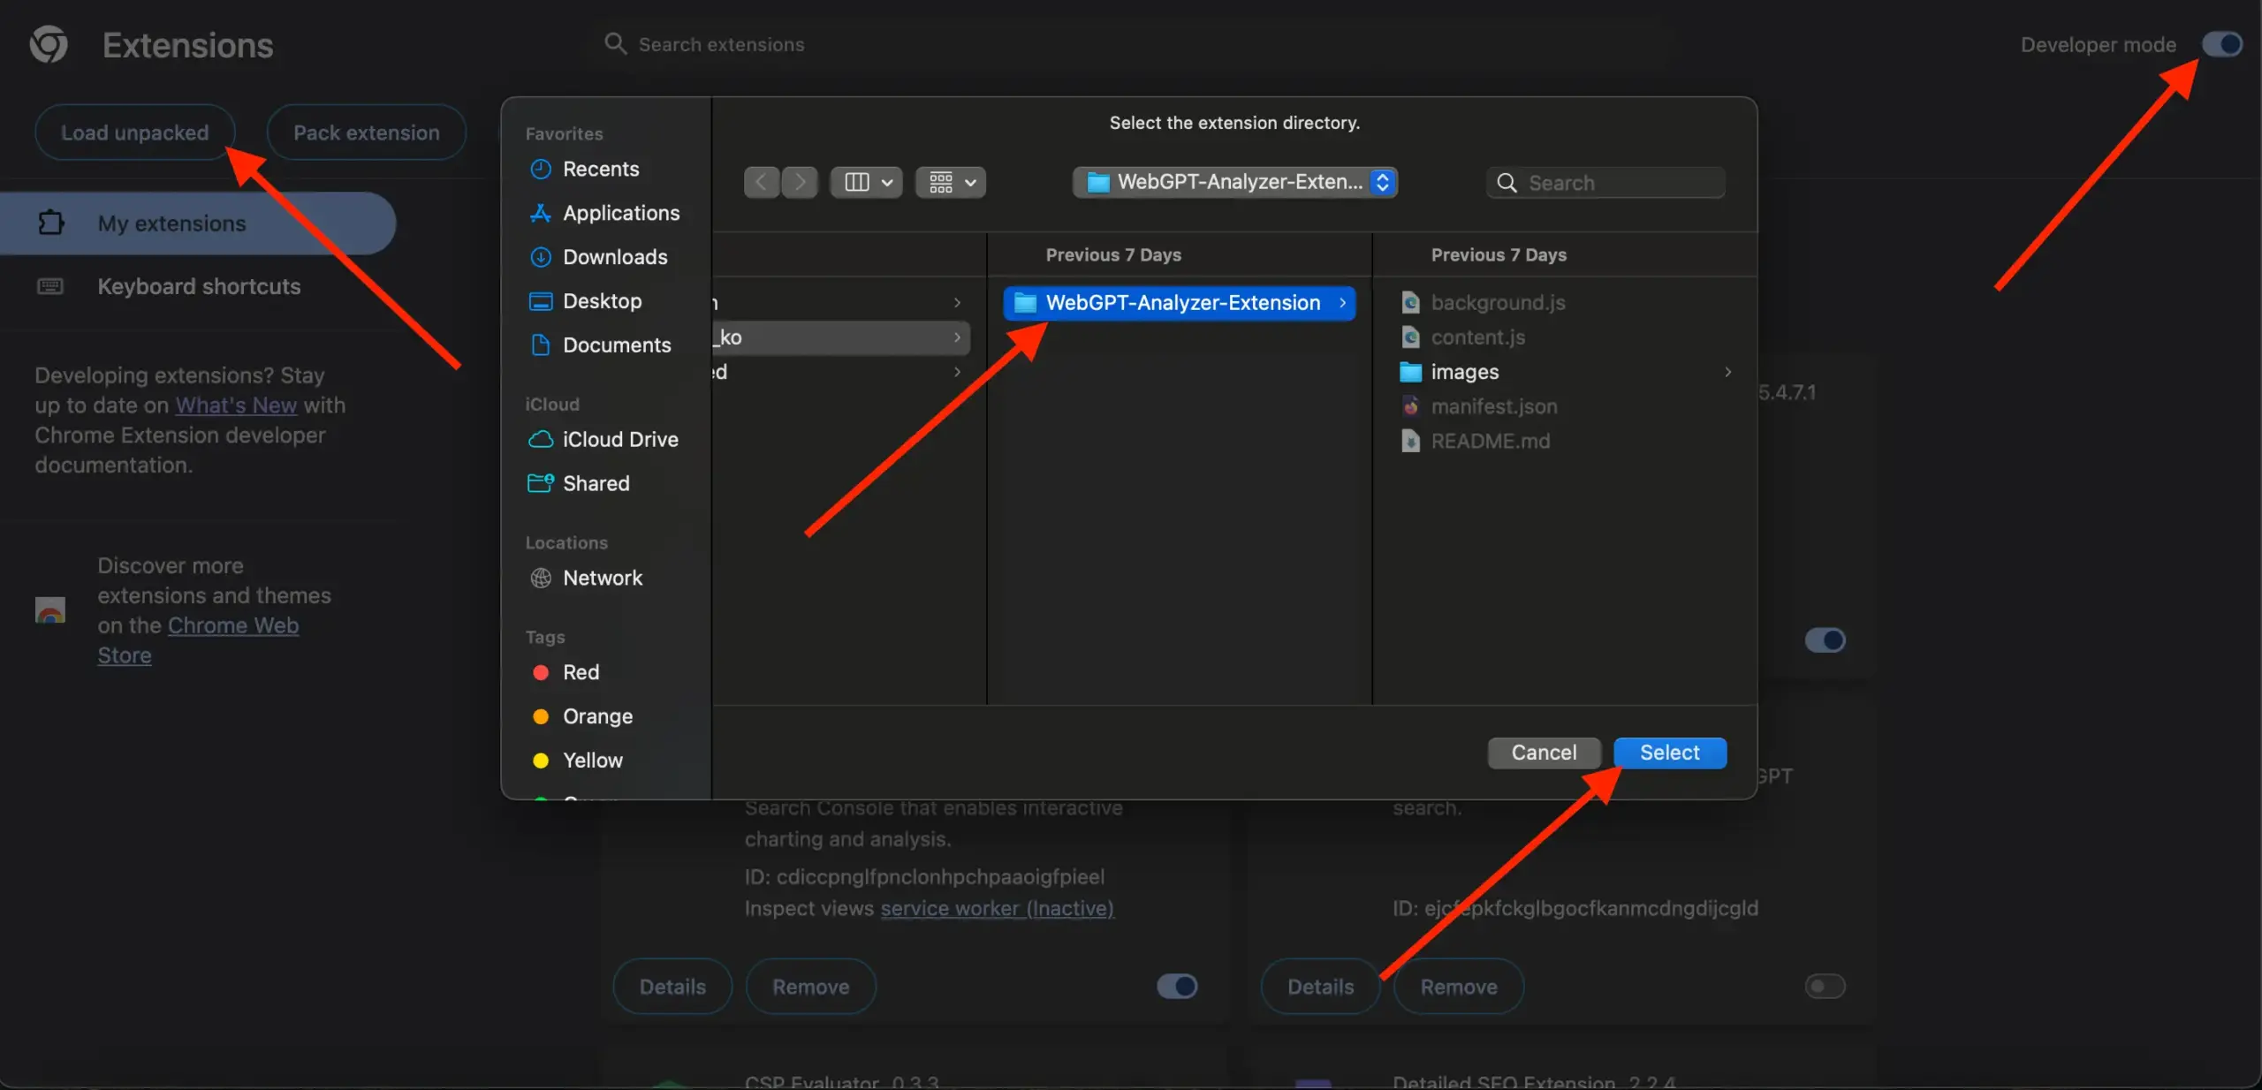Toggle the enabled switch near version 5.4.7.1
Image resolution: width=2262 pixels, height=1090 pixels.
pos(1825,640)
